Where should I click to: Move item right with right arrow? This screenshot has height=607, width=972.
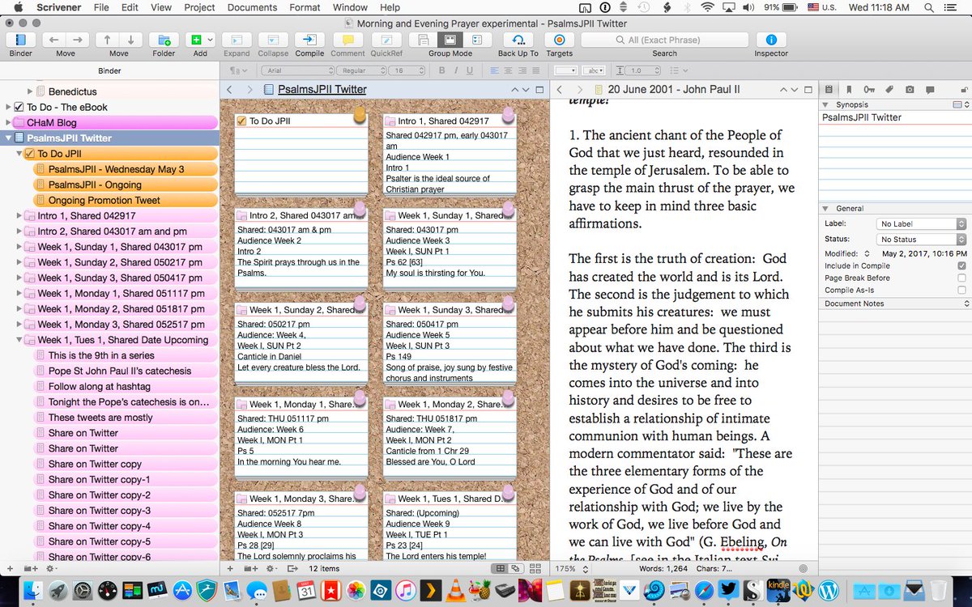(78, 40)
